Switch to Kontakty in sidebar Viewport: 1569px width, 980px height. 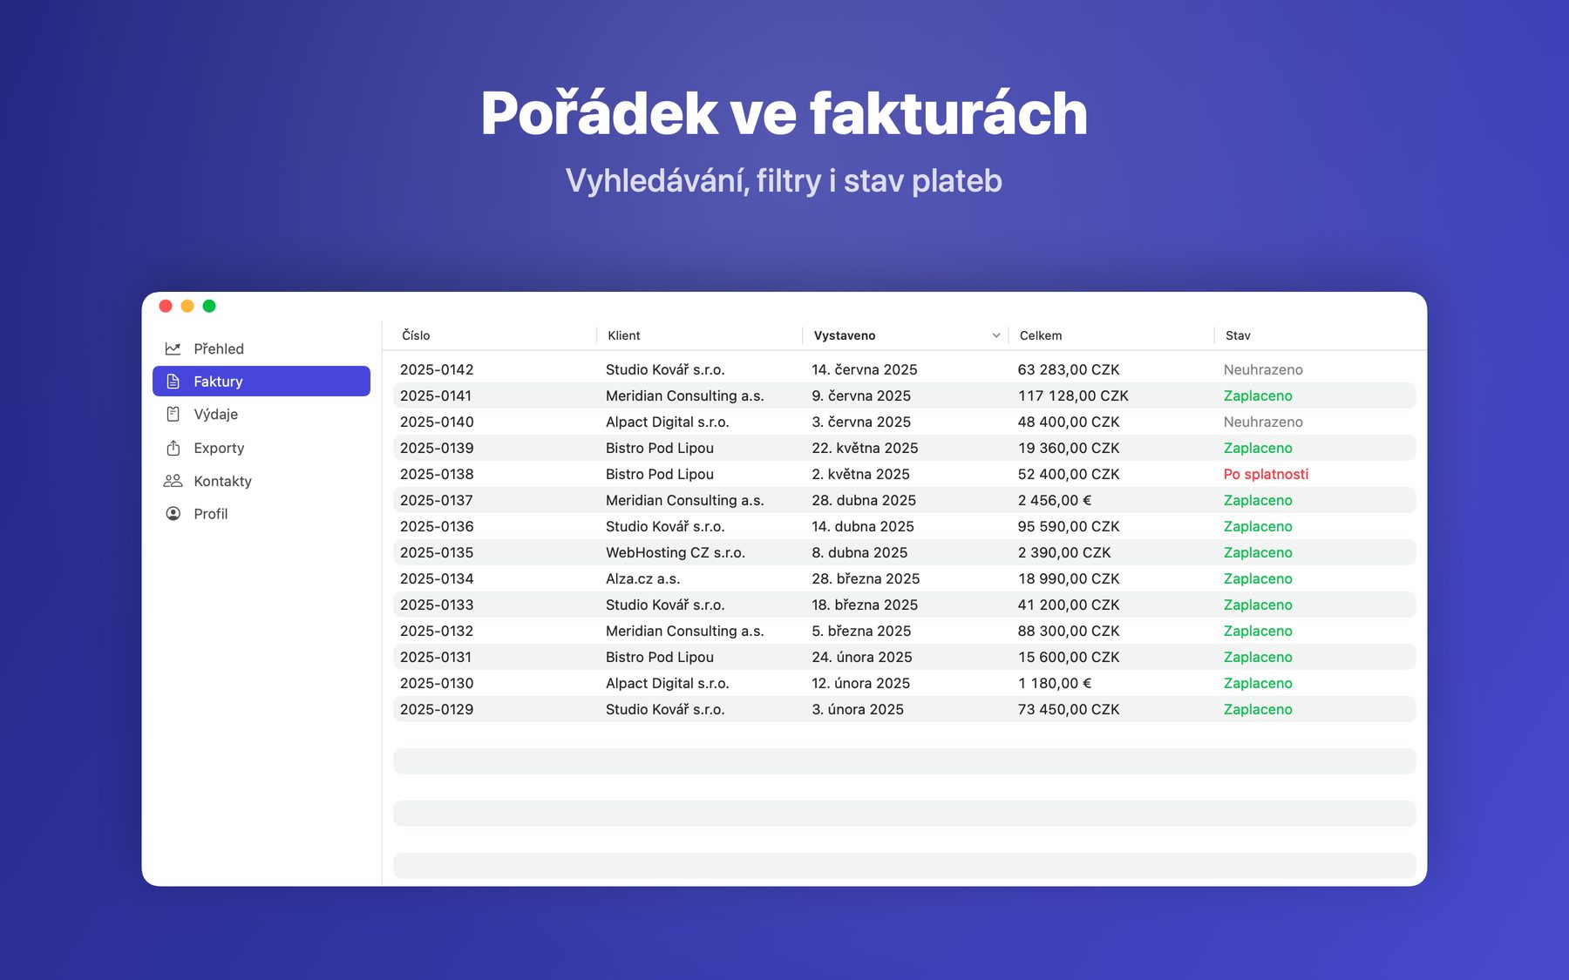coord(261,481)
